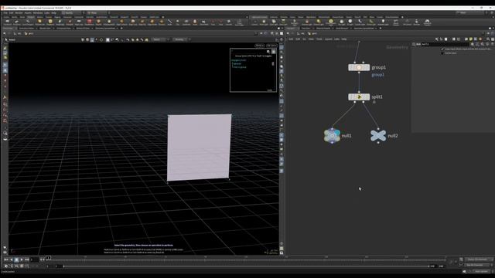Add a Geometry Light from the shelf

[x=294, y=22]
